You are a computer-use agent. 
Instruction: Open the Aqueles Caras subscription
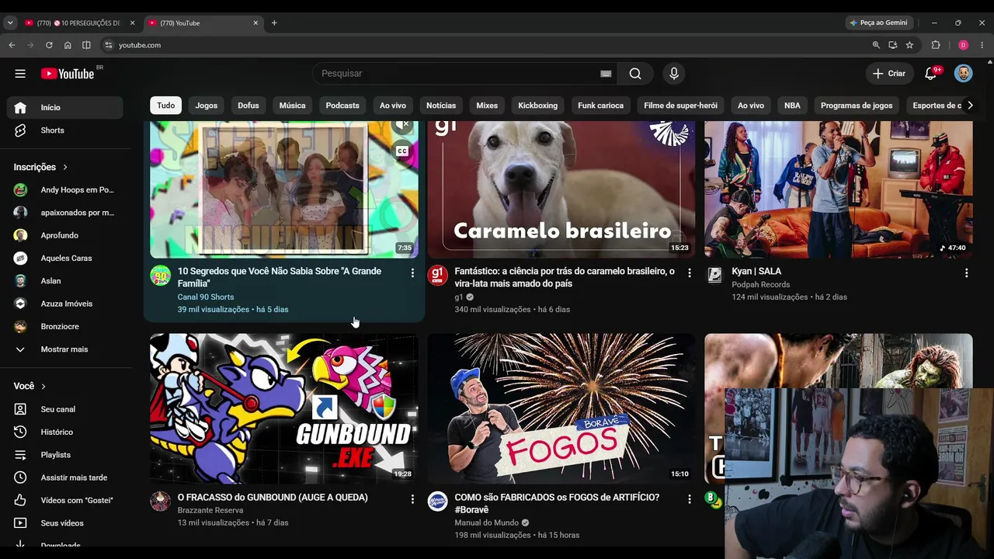[x=65, y=258]
